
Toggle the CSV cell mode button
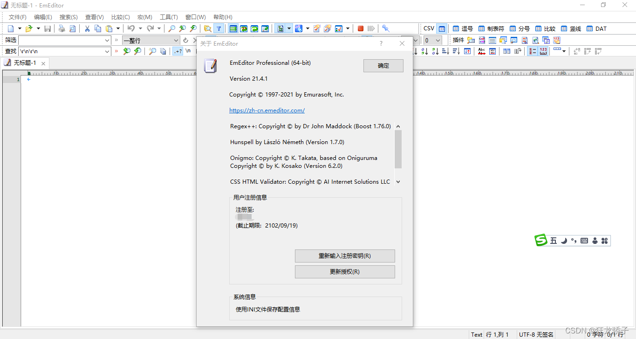pos(442,29)
